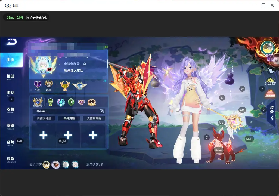Open title settings gear next to 未装备称号
The height and width of the screenshot is (196, 279).
[x=85, y=64]
